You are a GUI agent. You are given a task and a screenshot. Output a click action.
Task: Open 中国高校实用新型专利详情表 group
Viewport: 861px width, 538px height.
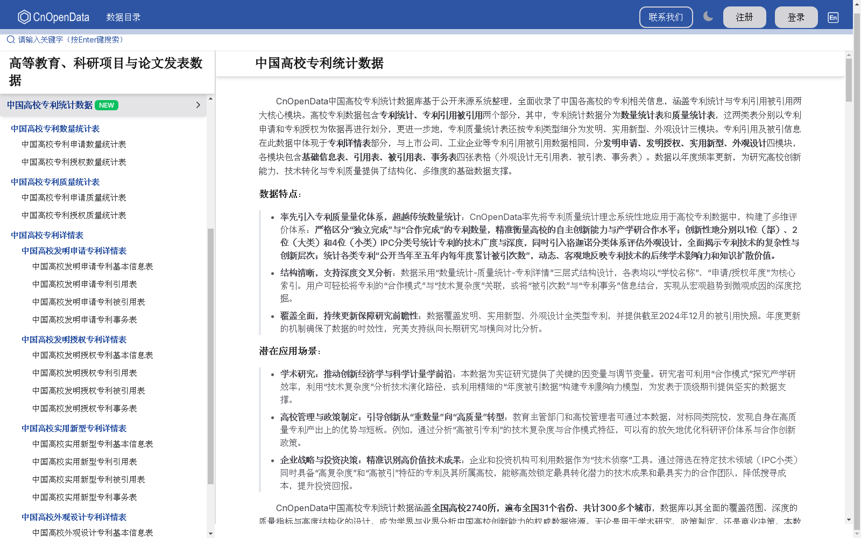(74, 428)
